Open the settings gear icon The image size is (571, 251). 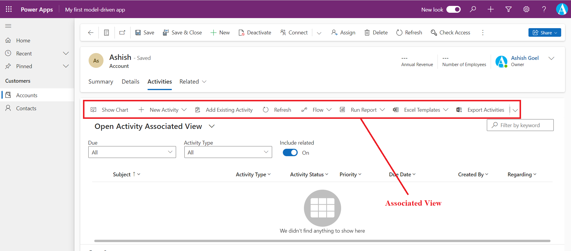pos(526,9)
